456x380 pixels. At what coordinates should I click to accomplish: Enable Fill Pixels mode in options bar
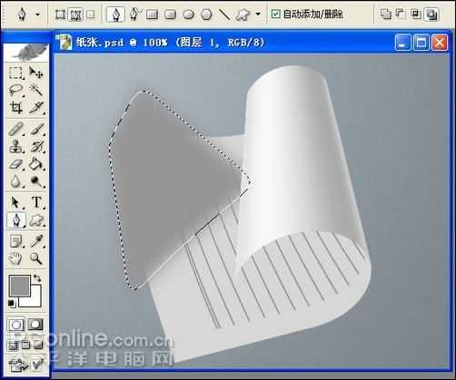[90, 14]
